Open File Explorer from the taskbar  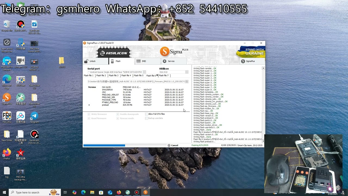point(92,192)
